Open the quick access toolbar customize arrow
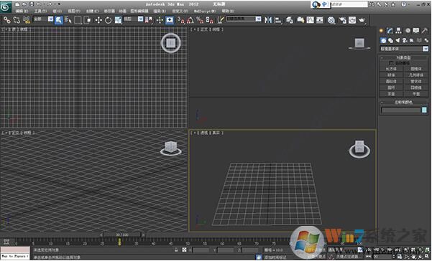The image size is (432, 261). (59, 4)
